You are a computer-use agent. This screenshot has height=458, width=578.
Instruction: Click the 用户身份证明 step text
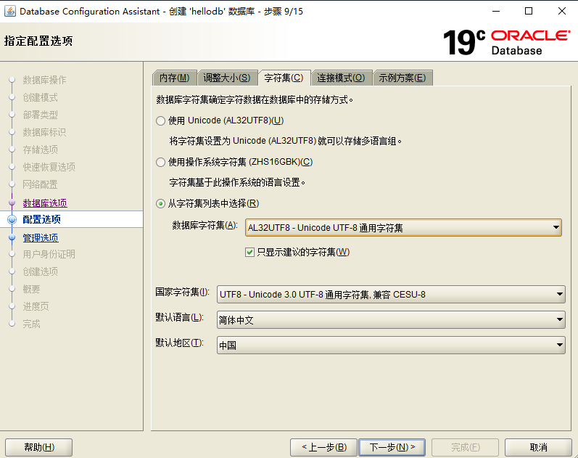pos(49,254)
